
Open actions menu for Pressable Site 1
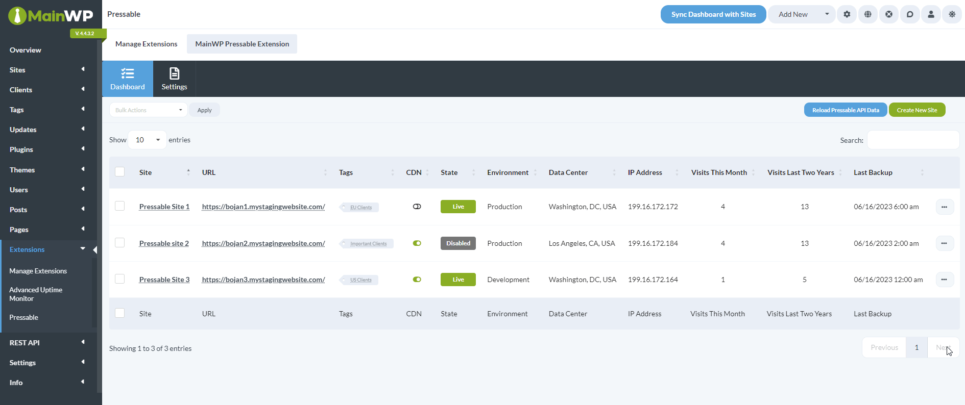pos(944,207)
